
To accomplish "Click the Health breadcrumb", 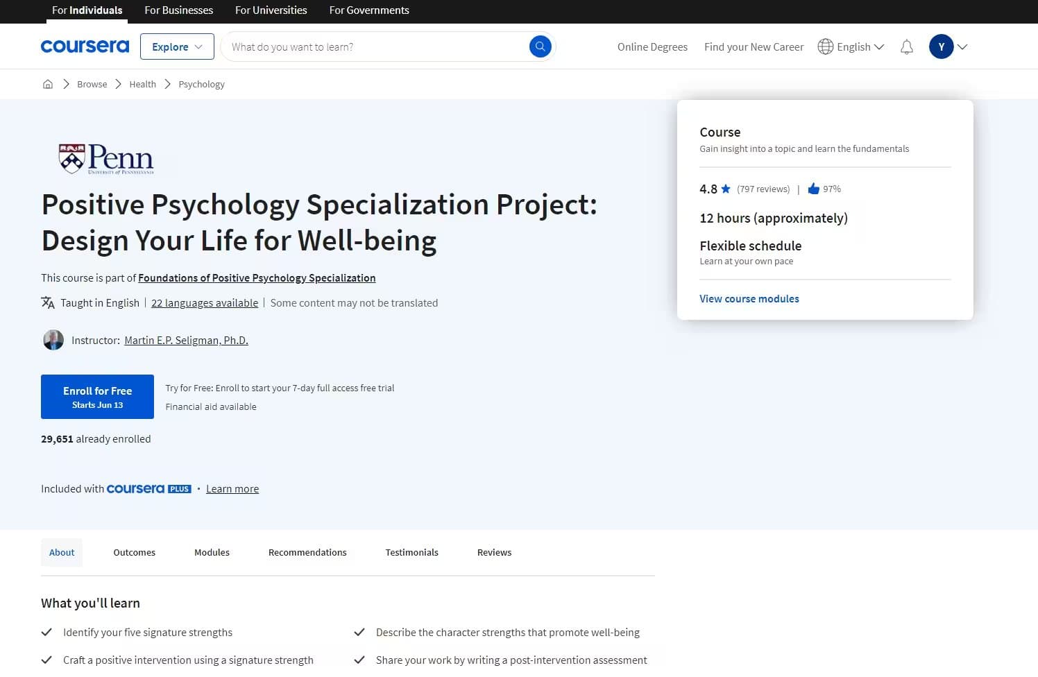I will [143, 84].
